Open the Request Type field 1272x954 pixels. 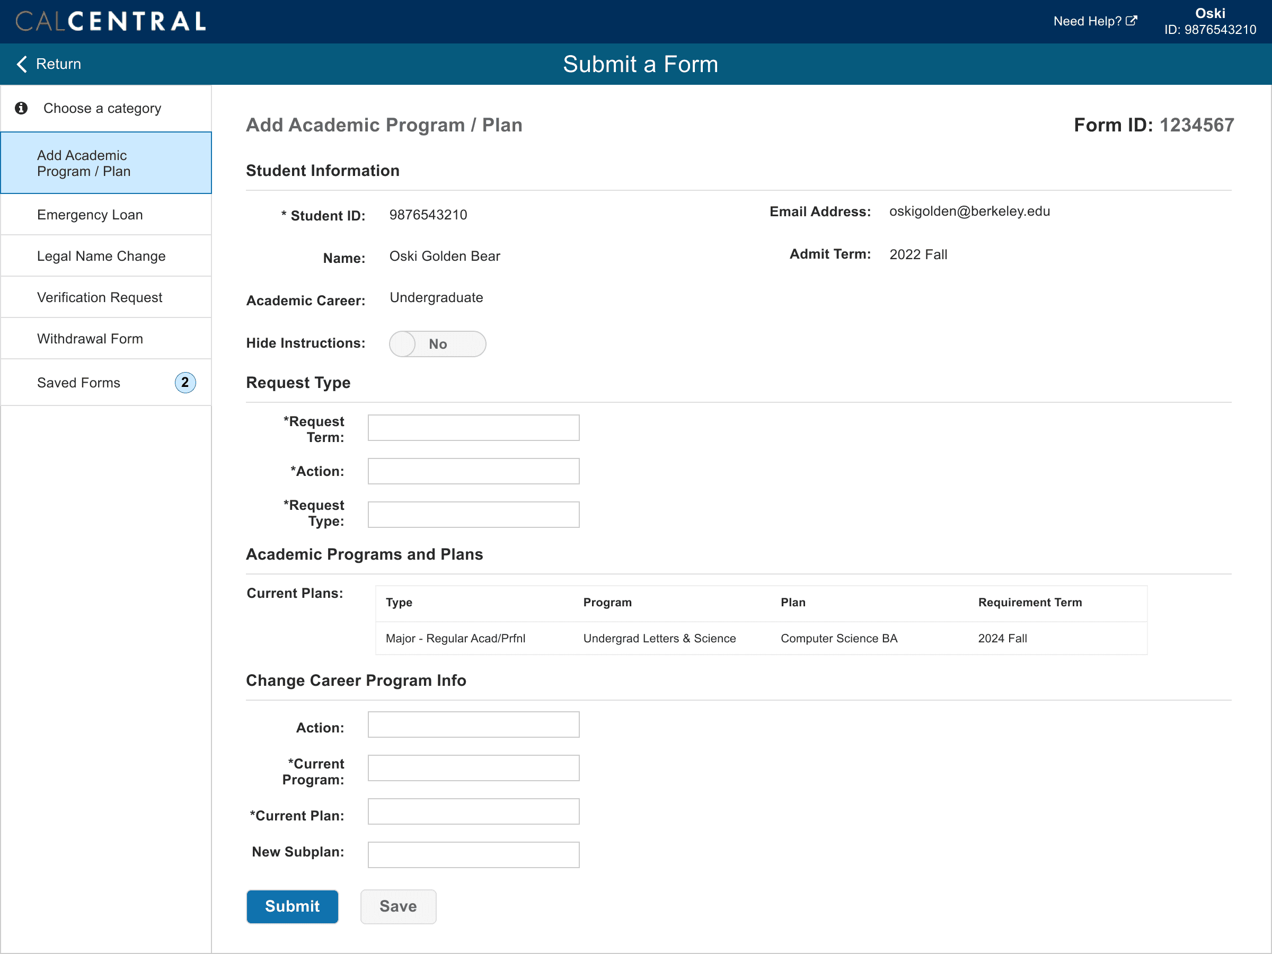473,515
